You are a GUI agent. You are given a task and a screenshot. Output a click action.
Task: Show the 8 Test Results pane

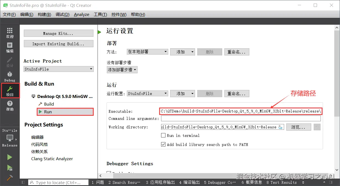(x=282, y=182)
